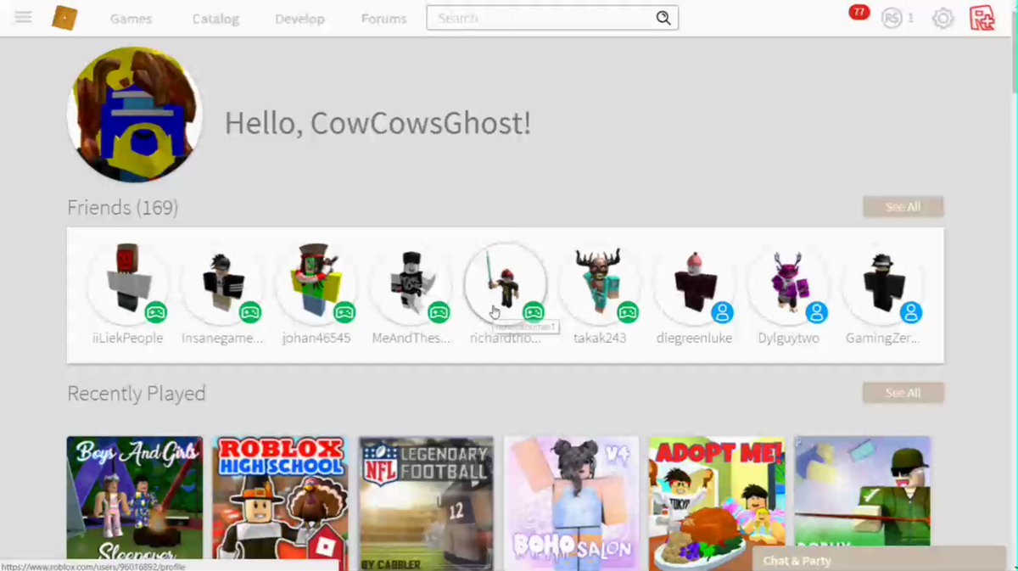Click MeAndThes's in-game status icon
The image size is (1018, 571).
click(438, 312)
